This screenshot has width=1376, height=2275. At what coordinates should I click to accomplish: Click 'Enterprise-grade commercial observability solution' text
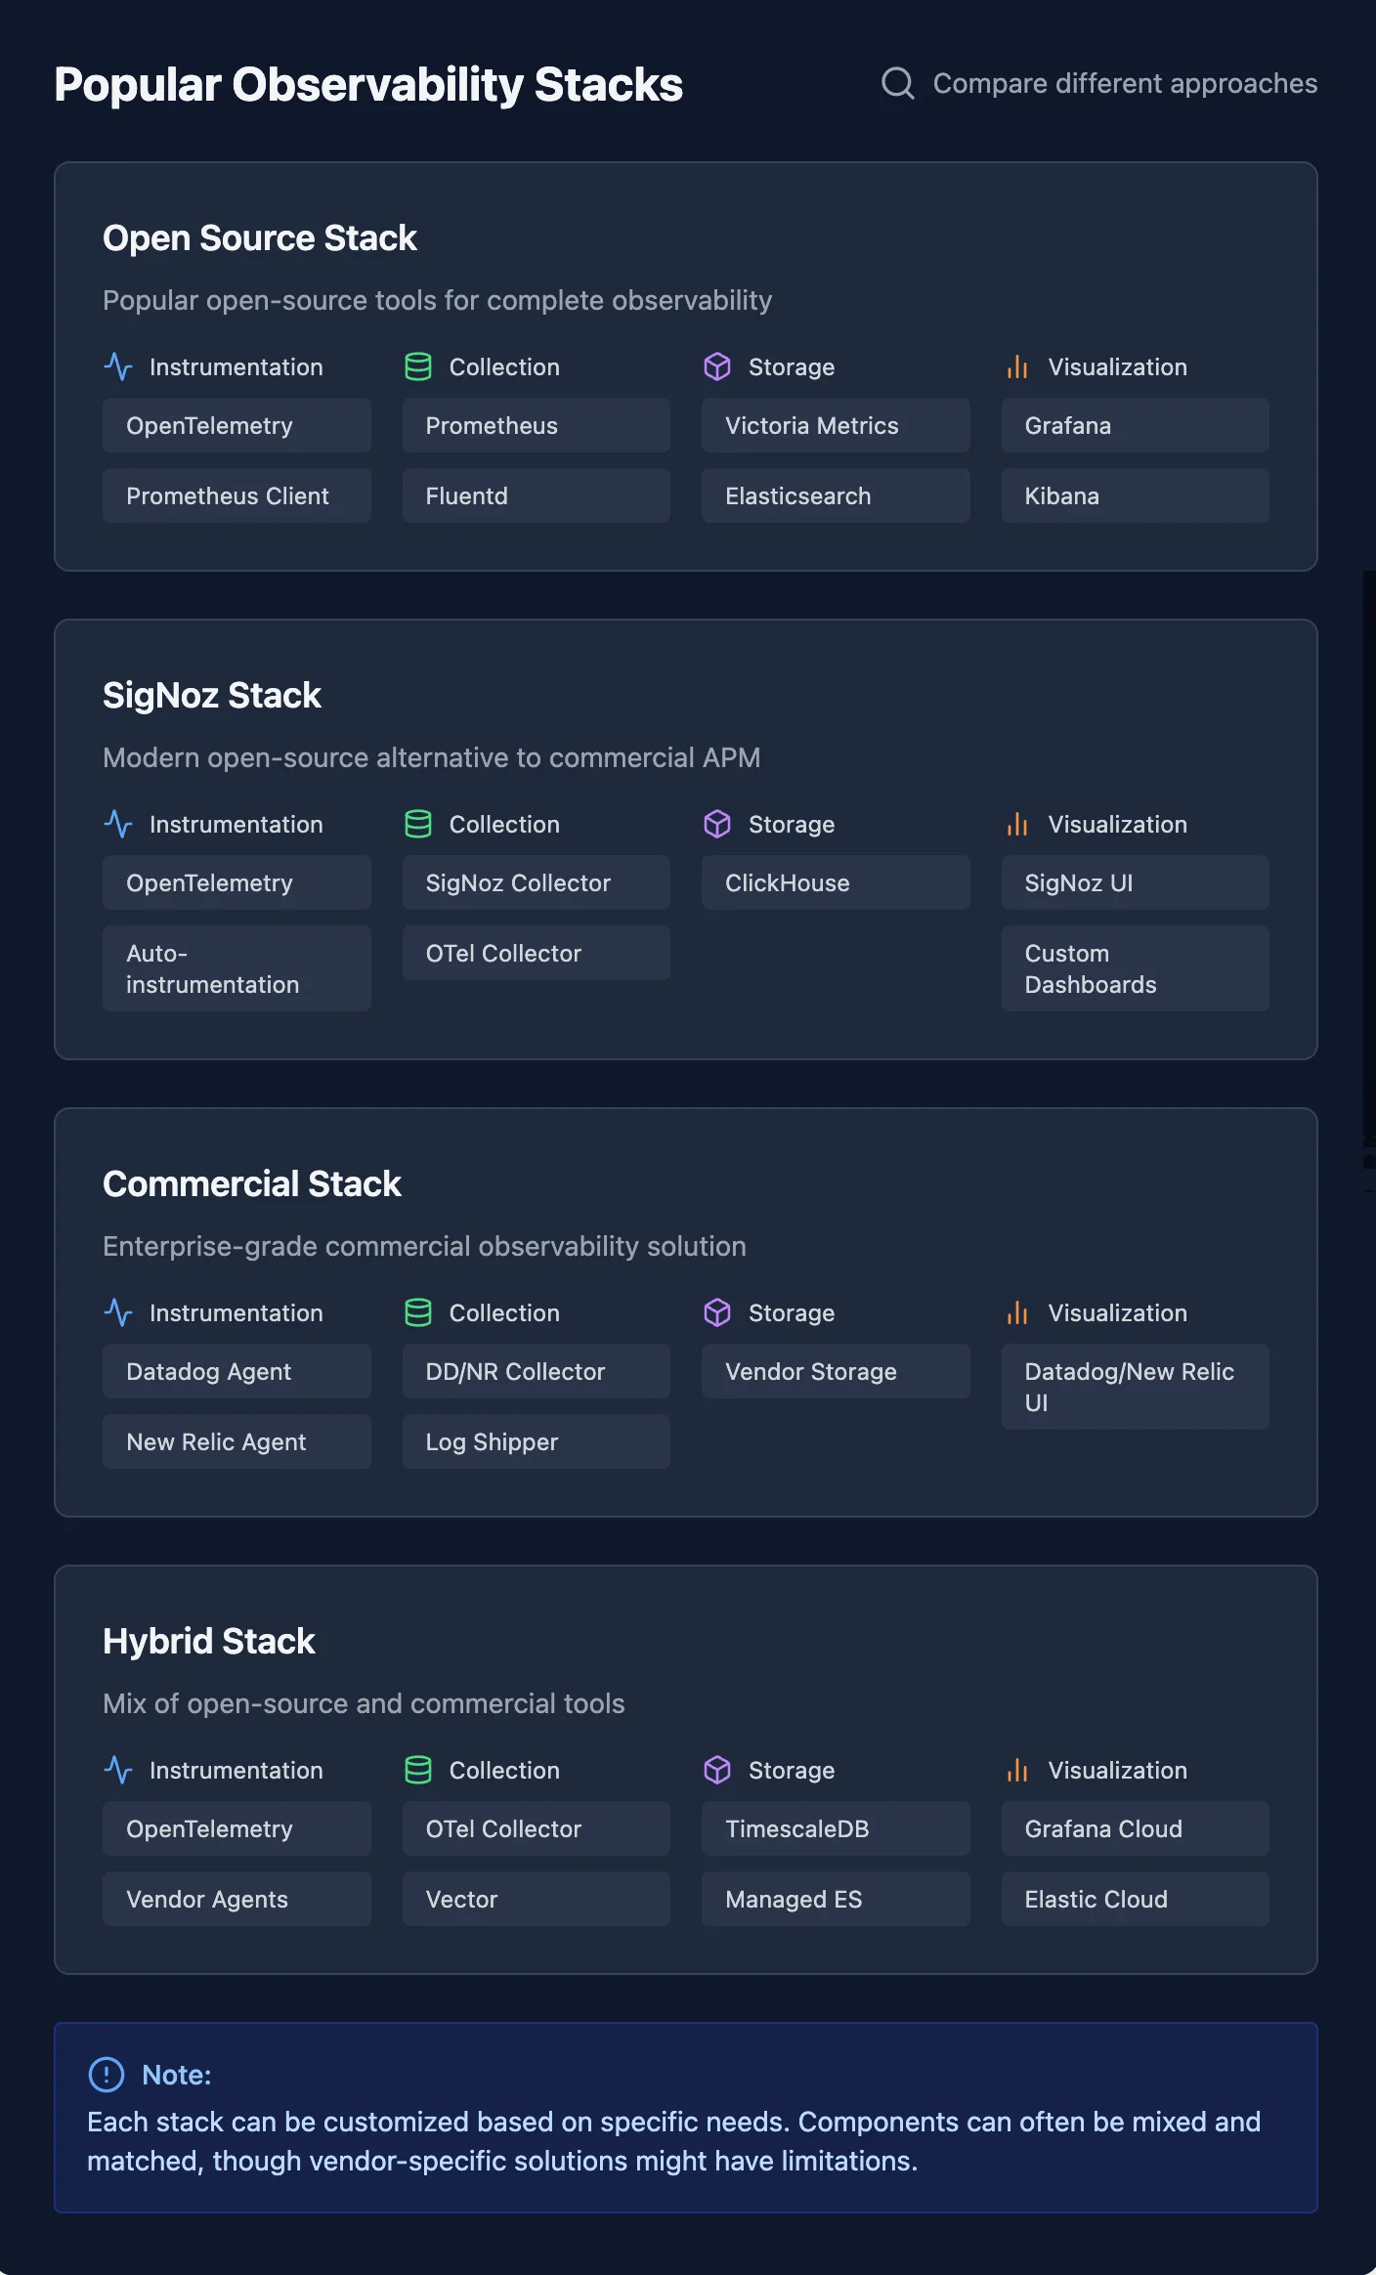pos(424,1246)
